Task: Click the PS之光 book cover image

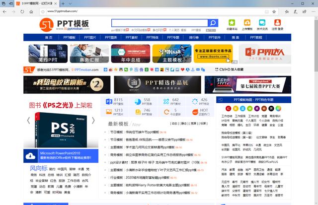Action: (x=61, y=130)
